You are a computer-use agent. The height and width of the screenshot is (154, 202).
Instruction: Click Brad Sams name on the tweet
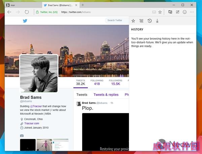click(89, 103)
